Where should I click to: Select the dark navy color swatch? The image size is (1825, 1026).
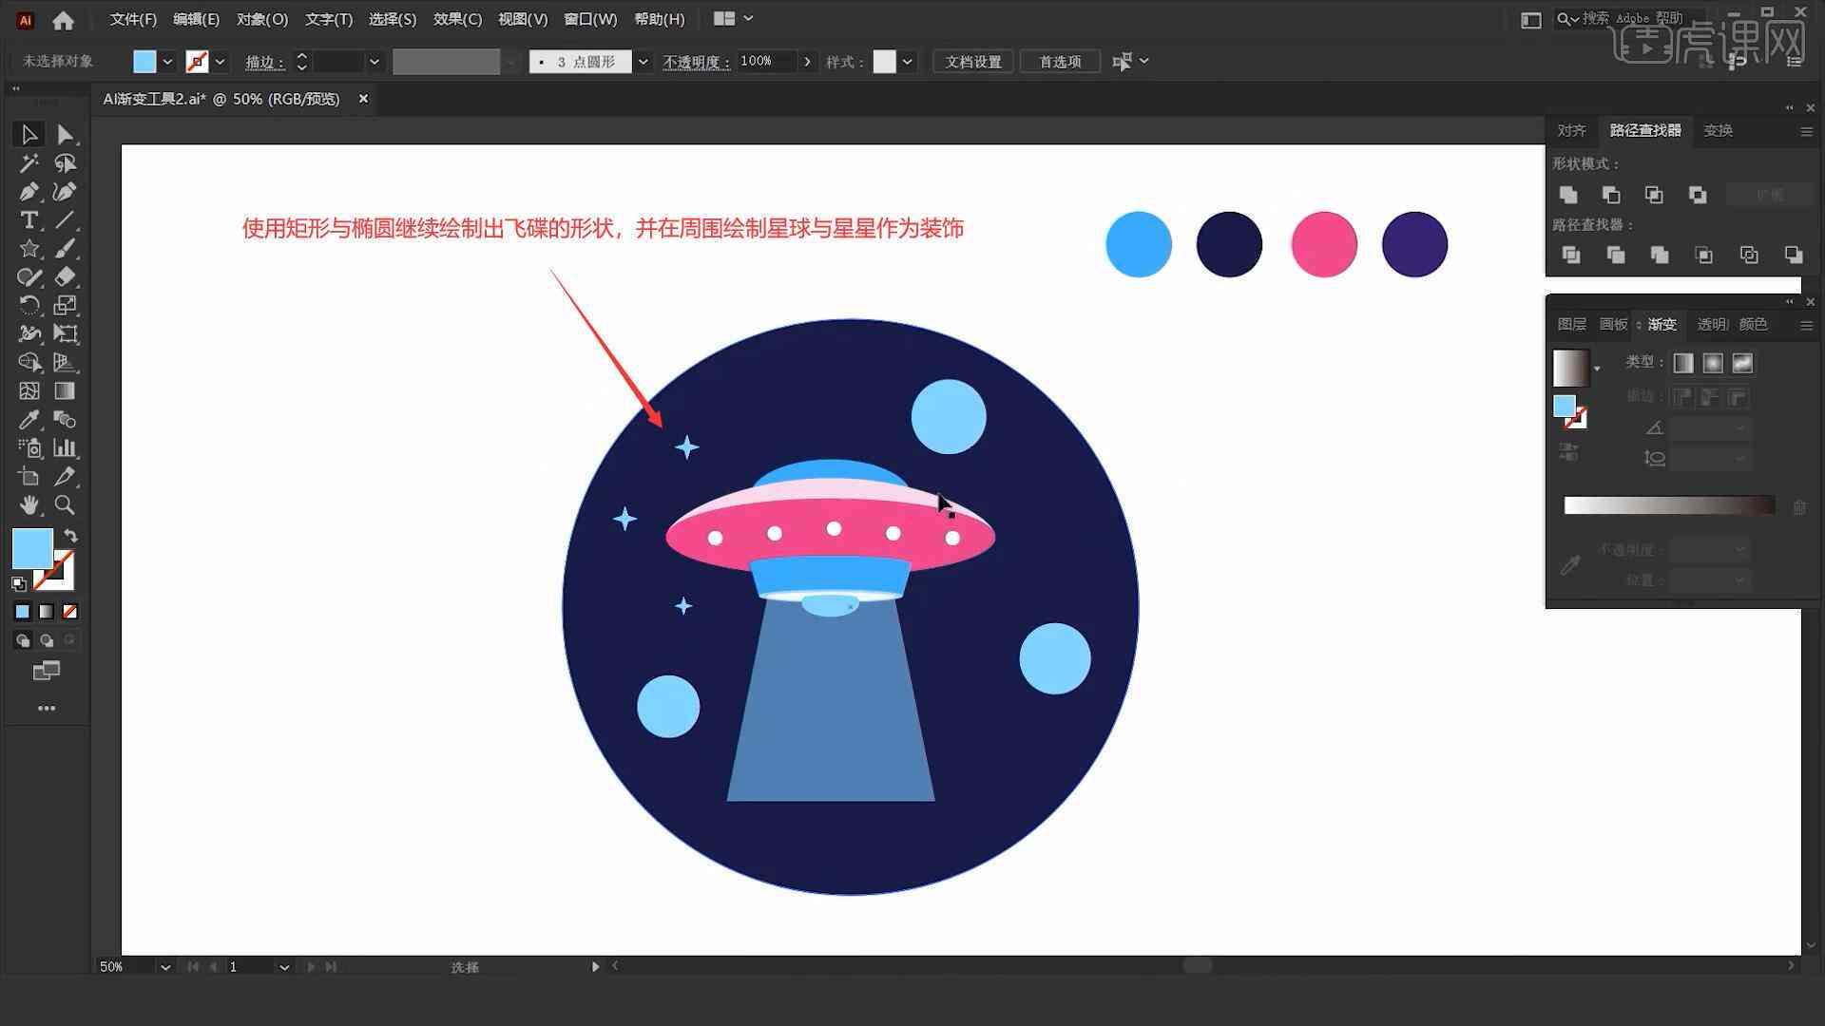[x=1228, y=243]
